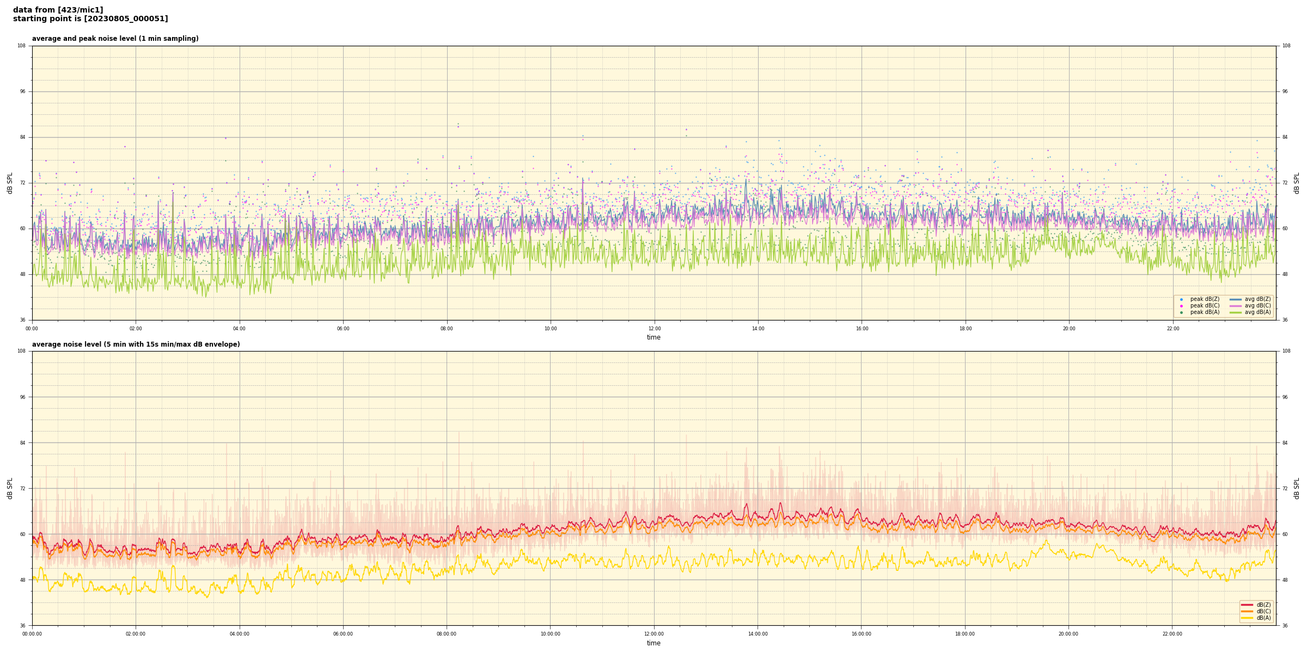Click the 12:00 tick on upper time axis
The width and height of the screenshot is (1307, 653).
[x=654, y=329]
